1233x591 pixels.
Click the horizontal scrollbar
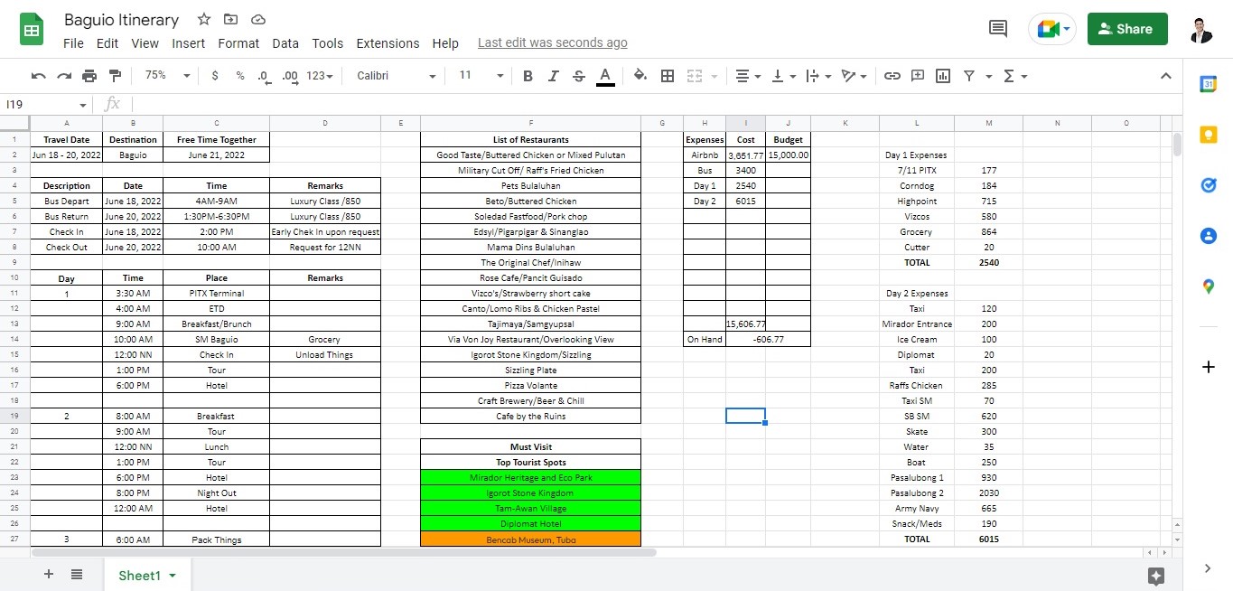click(343, 552)
